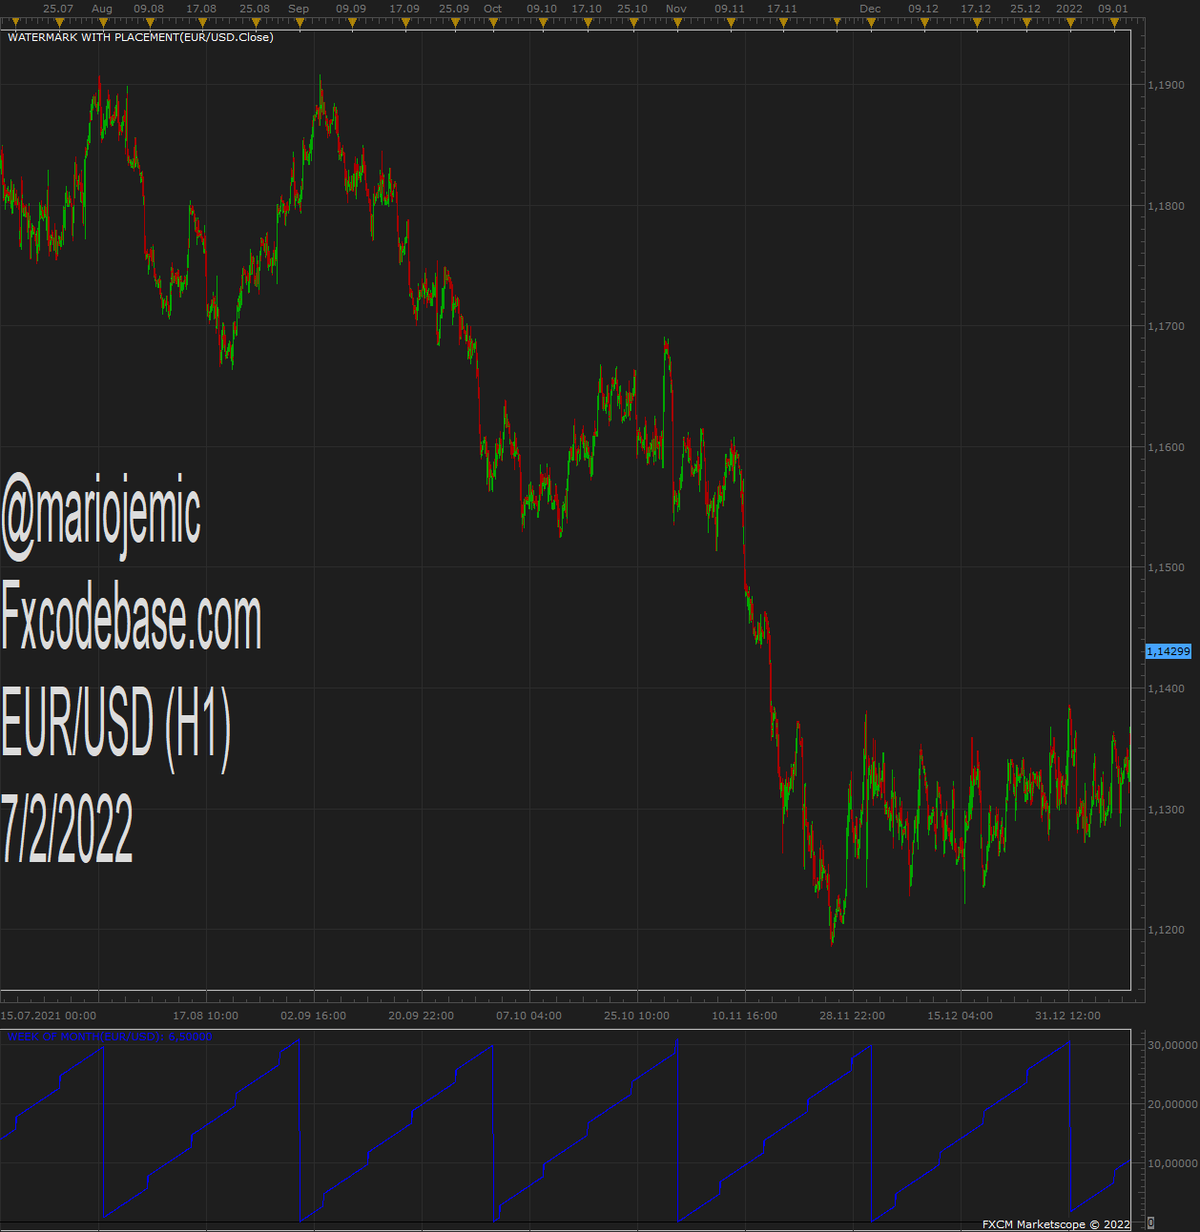Click the small icon at the chart's bottom-right corner
Image resolution: width=1200 pixels, height=1232 pixels.
point(1150,1223)
